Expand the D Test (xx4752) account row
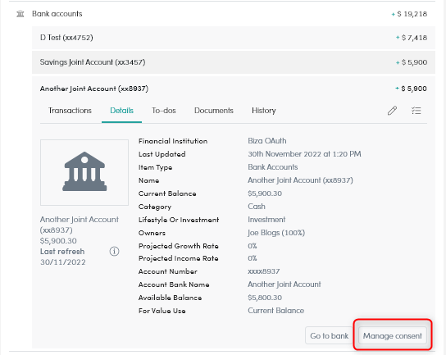This screenshot has height=355, width=446. point(234,38)
